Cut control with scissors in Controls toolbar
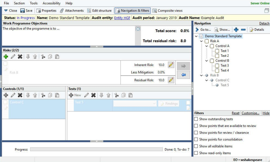 43,95
